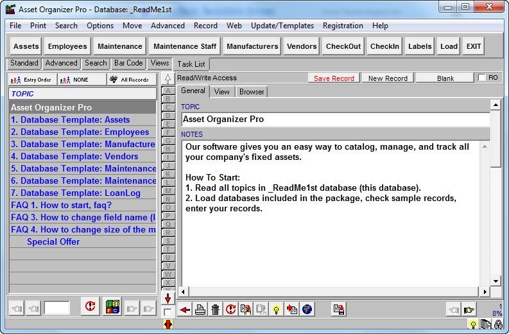
Task: Click the globe icon in the record toolbar
Action: (x=307, y=310)
